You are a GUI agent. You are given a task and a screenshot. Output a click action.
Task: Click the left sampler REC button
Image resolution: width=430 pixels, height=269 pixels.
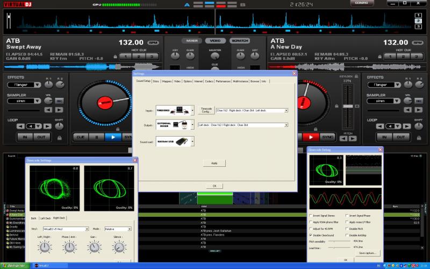pyautogui.click(x=59, y=101)
